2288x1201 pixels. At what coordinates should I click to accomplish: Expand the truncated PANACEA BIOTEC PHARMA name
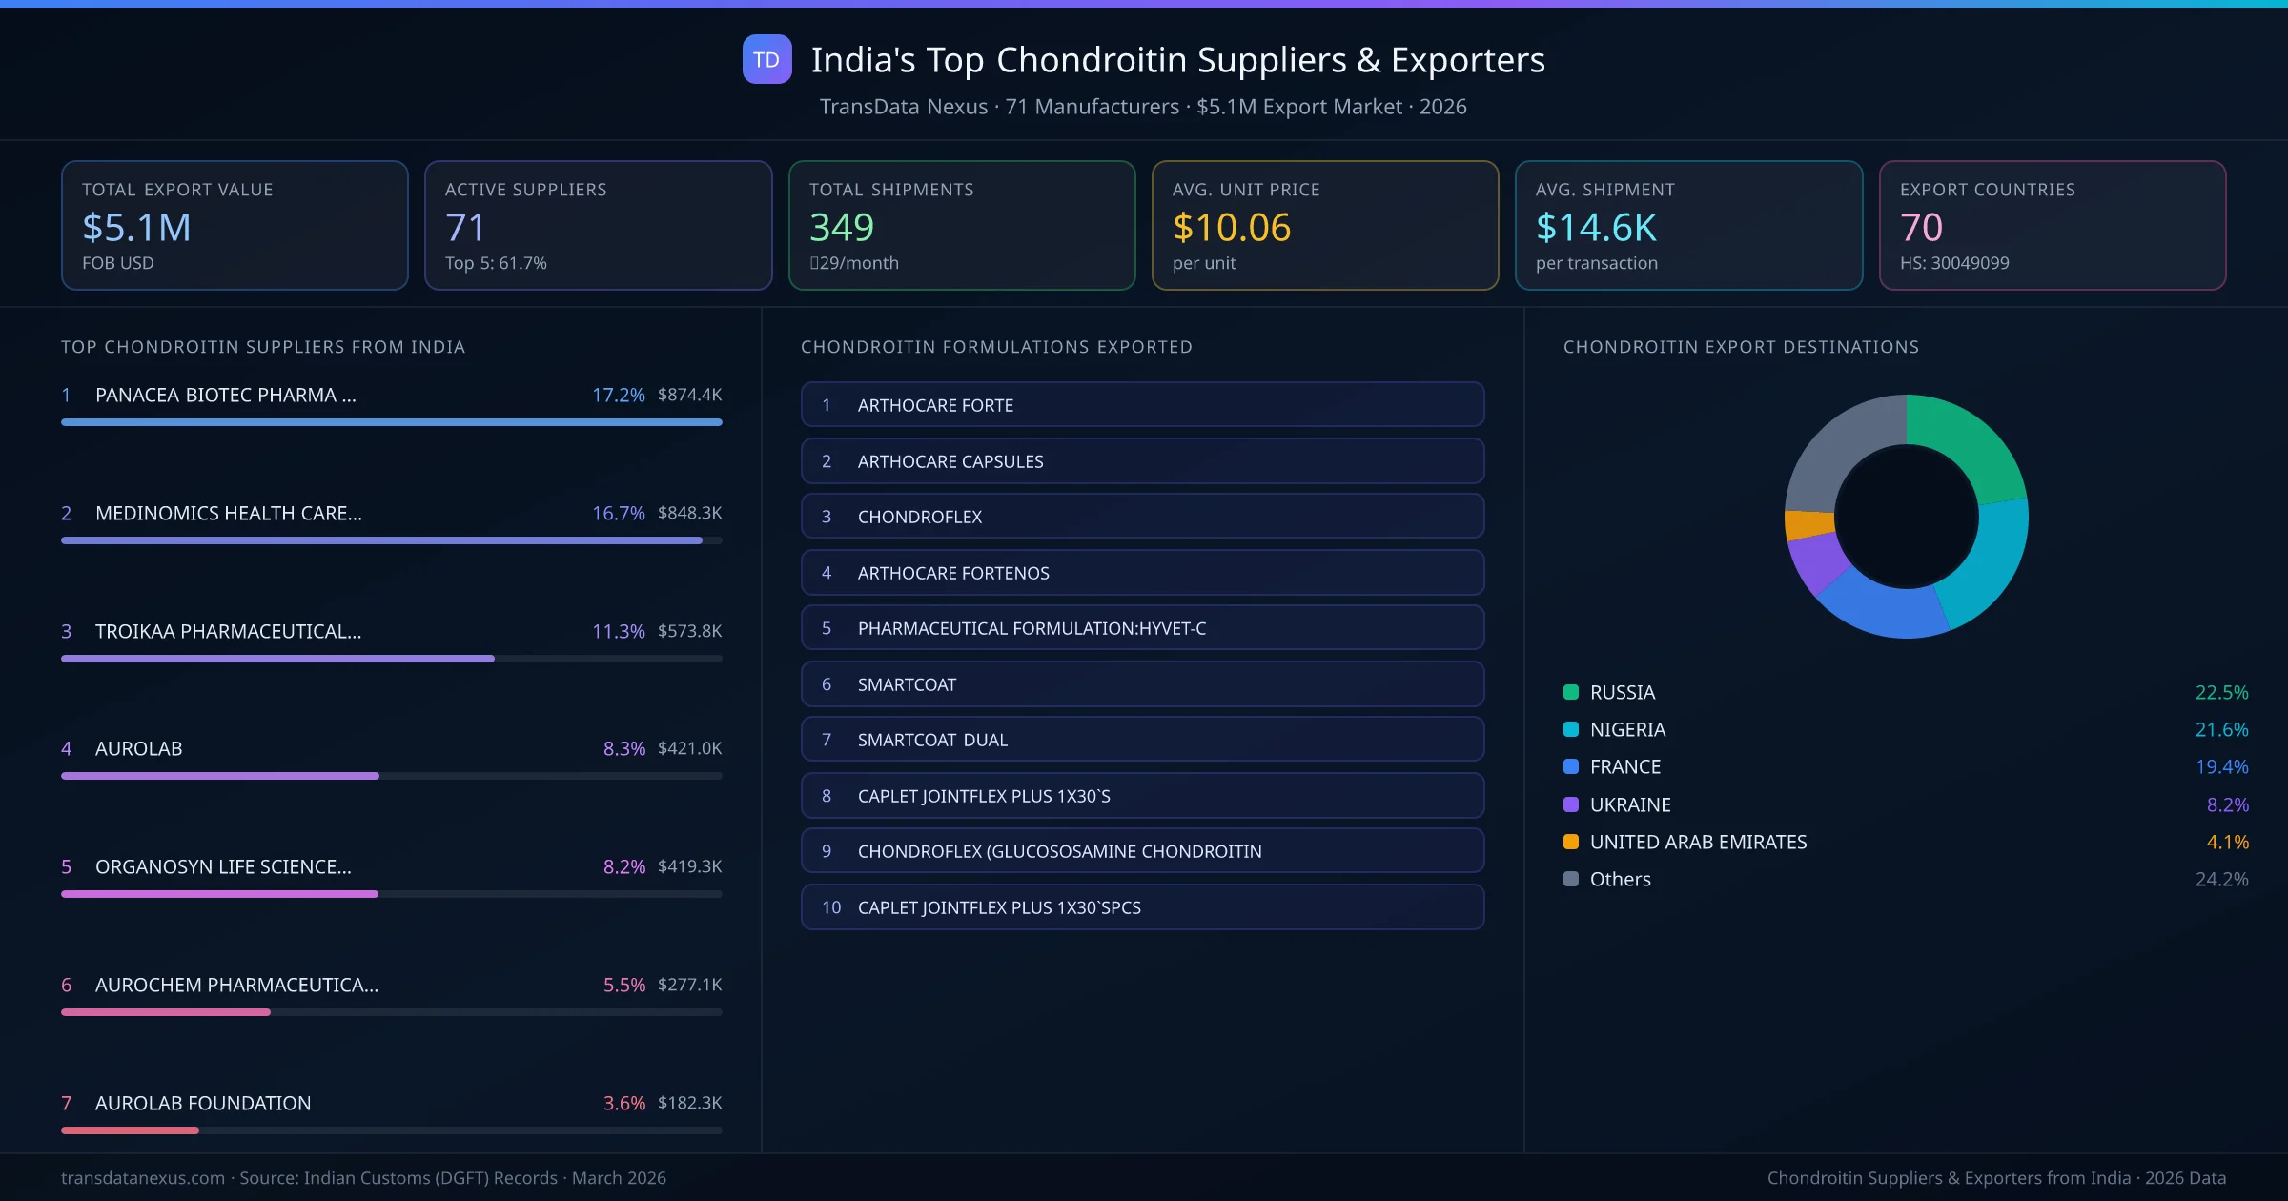coord(225,395)
